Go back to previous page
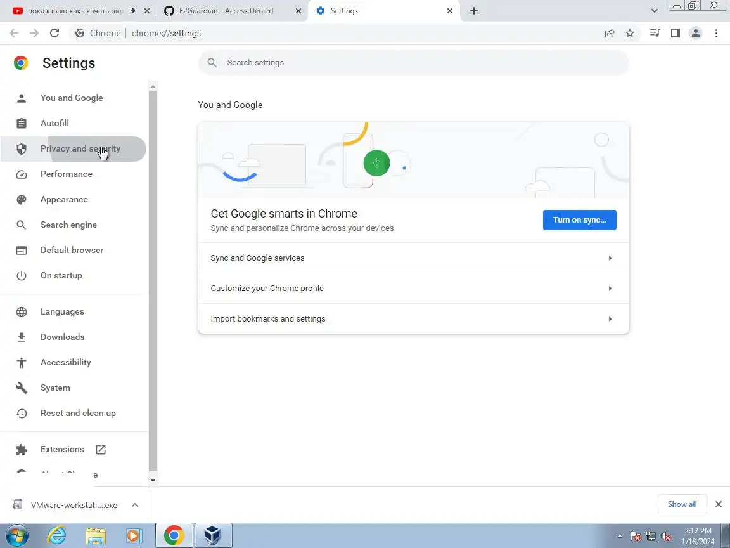Viewport: 730px width, 548px height. [14, 33]
